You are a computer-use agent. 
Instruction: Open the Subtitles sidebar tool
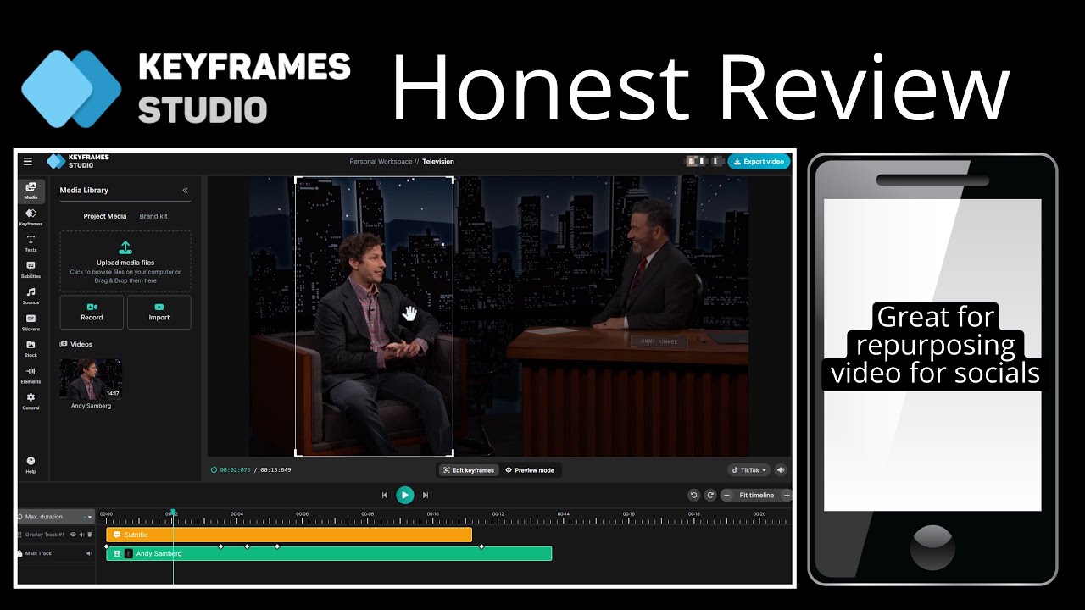[x=31, y=269]
